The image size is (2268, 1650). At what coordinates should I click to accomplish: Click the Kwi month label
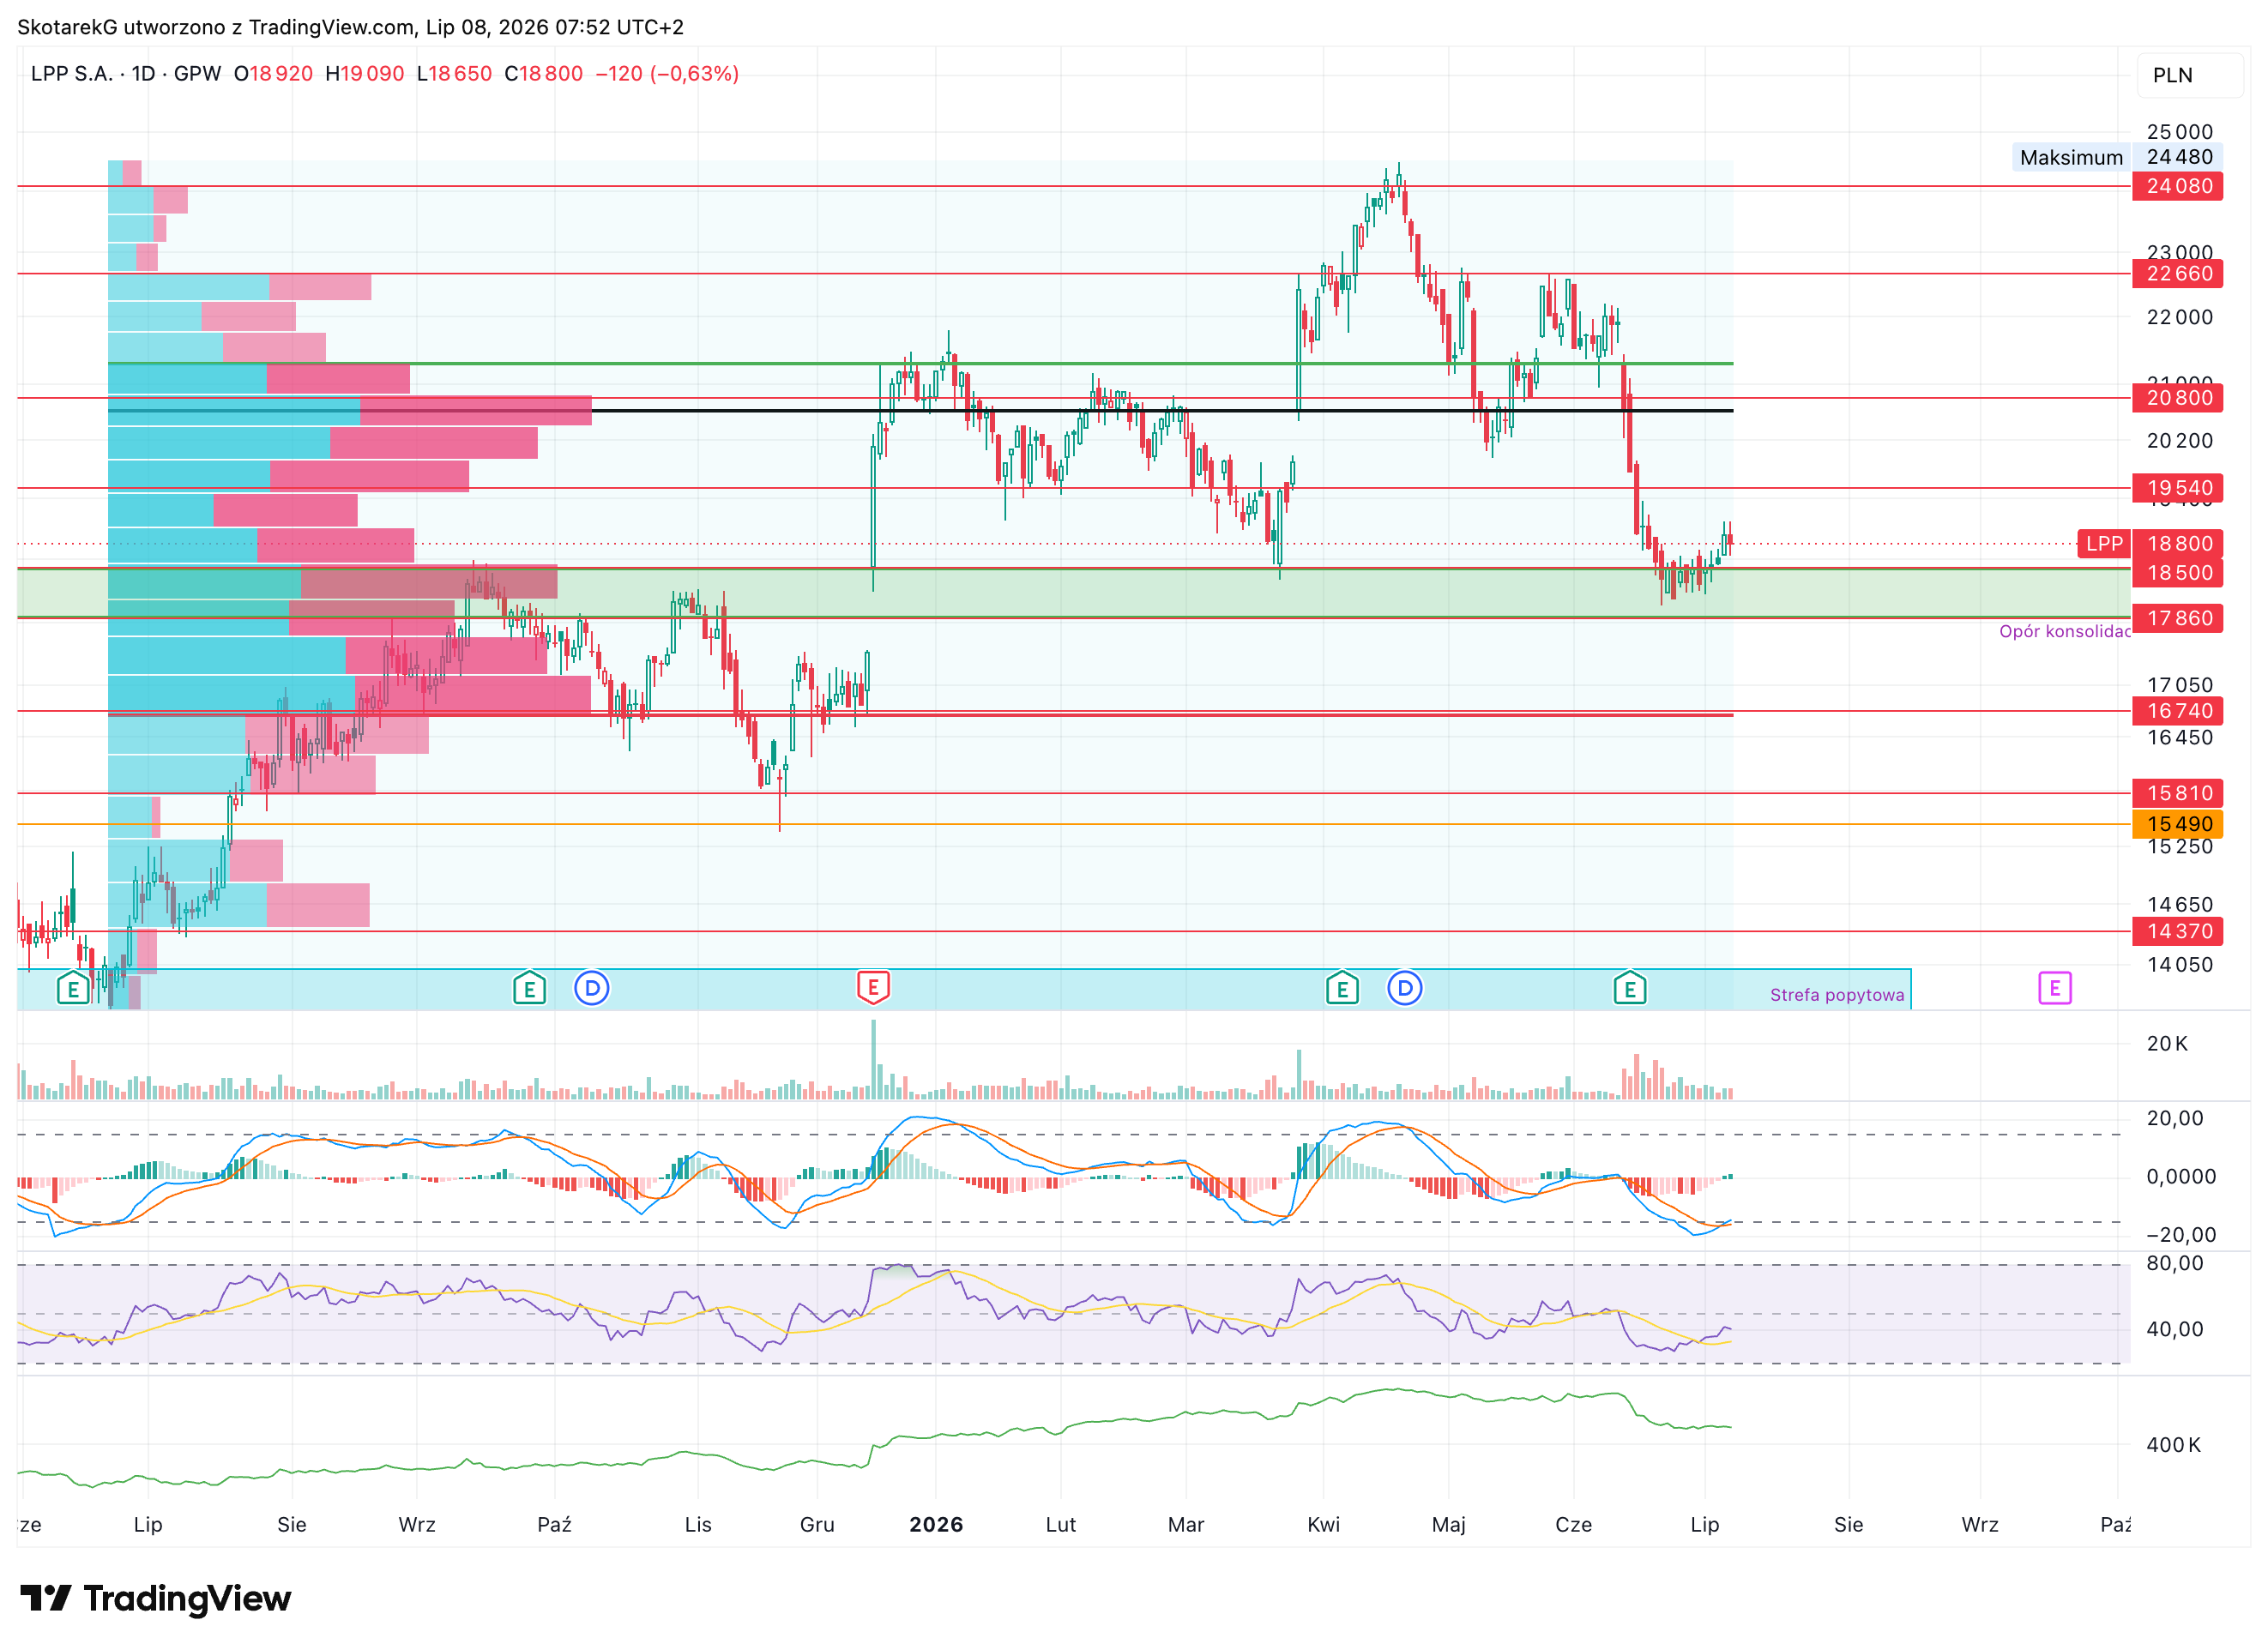point(1323,1524)
